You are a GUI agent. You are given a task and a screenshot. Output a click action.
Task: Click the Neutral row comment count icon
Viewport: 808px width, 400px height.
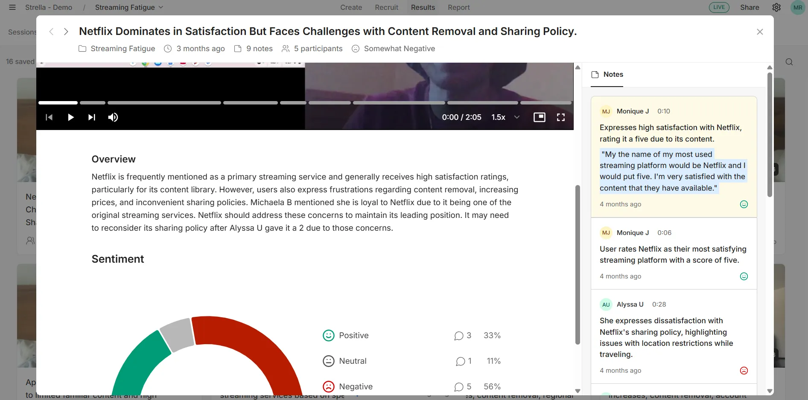click(461, 362)
